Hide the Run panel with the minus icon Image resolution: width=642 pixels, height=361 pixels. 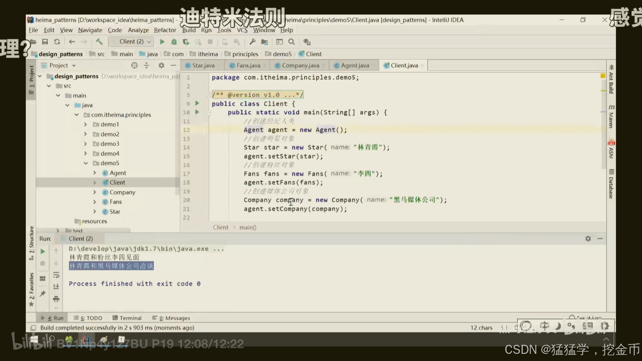[600, 239]
